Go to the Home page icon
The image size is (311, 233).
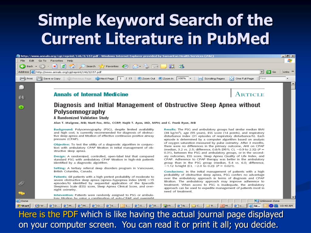(x=72, y=66)
